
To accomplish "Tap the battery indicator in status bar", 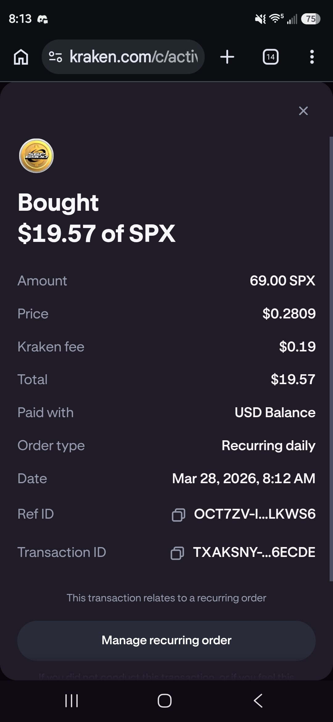I will coord(310,19).
